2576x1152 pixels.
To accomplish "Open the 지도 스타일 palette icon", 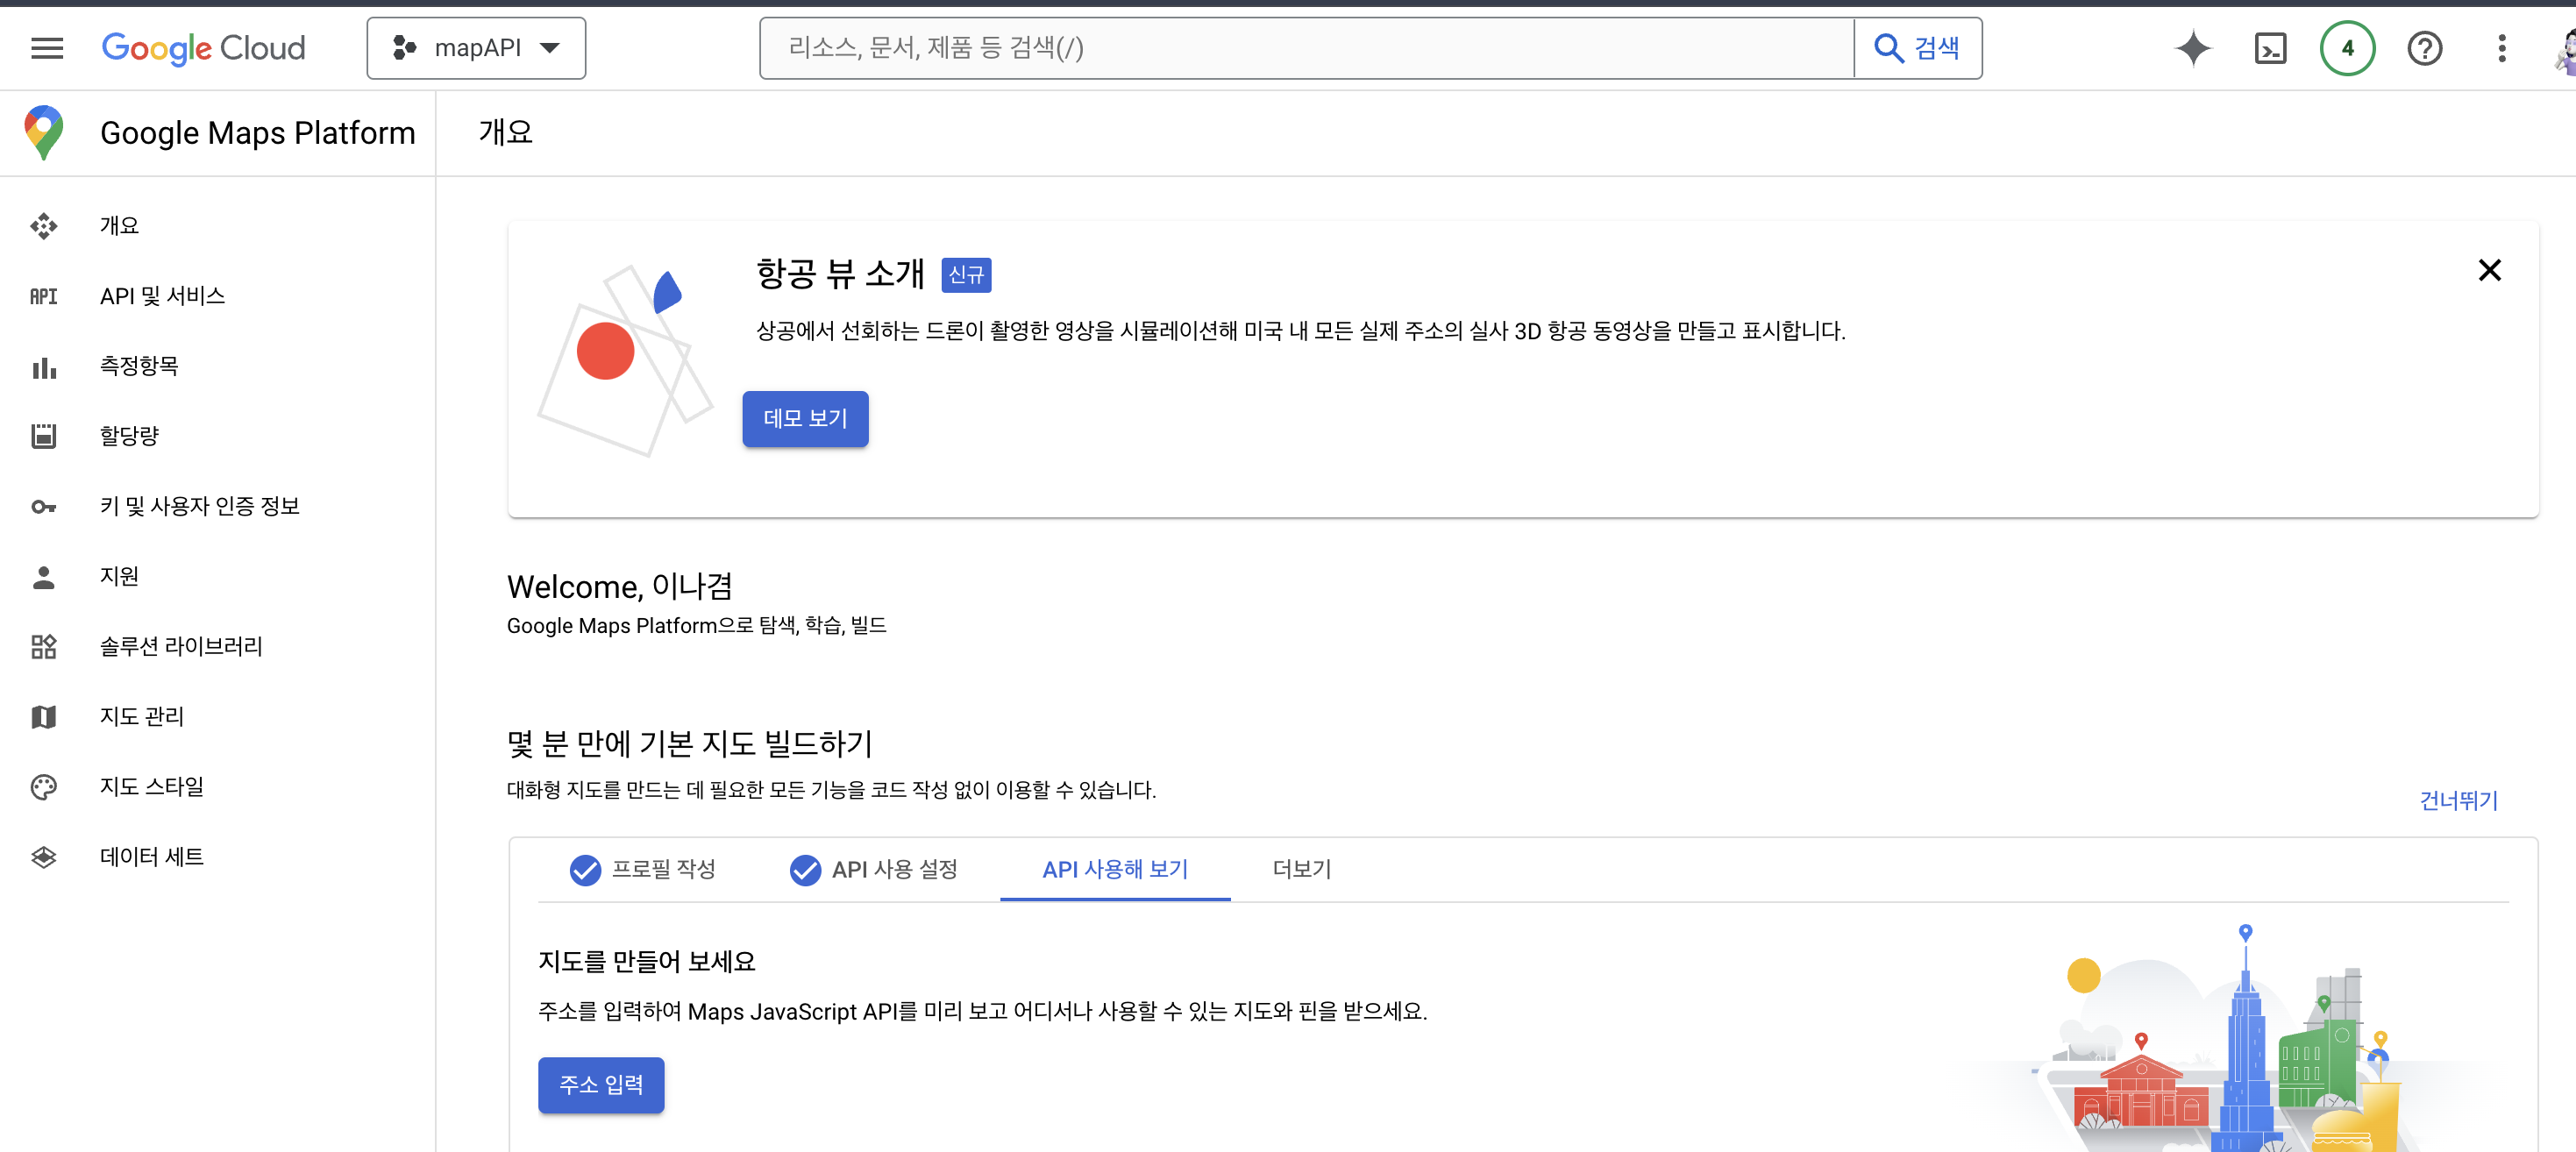I will tap(44, 786).
